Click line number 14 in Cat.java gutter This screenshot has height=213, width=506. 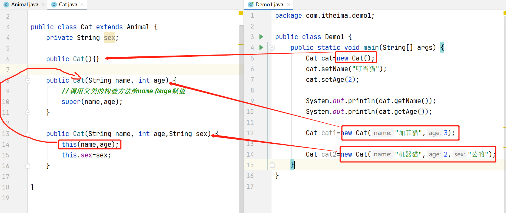click(6, 145)
